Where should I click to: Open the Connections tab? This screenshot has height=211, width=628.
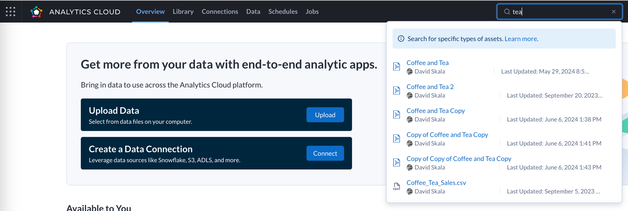(x=219, y=11)
